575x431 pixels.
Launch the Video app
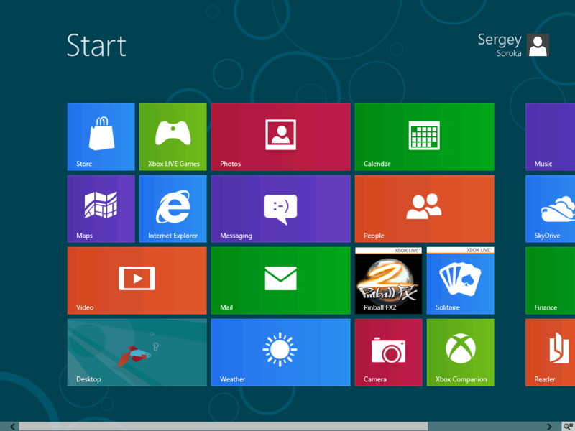tap(137, 280)
